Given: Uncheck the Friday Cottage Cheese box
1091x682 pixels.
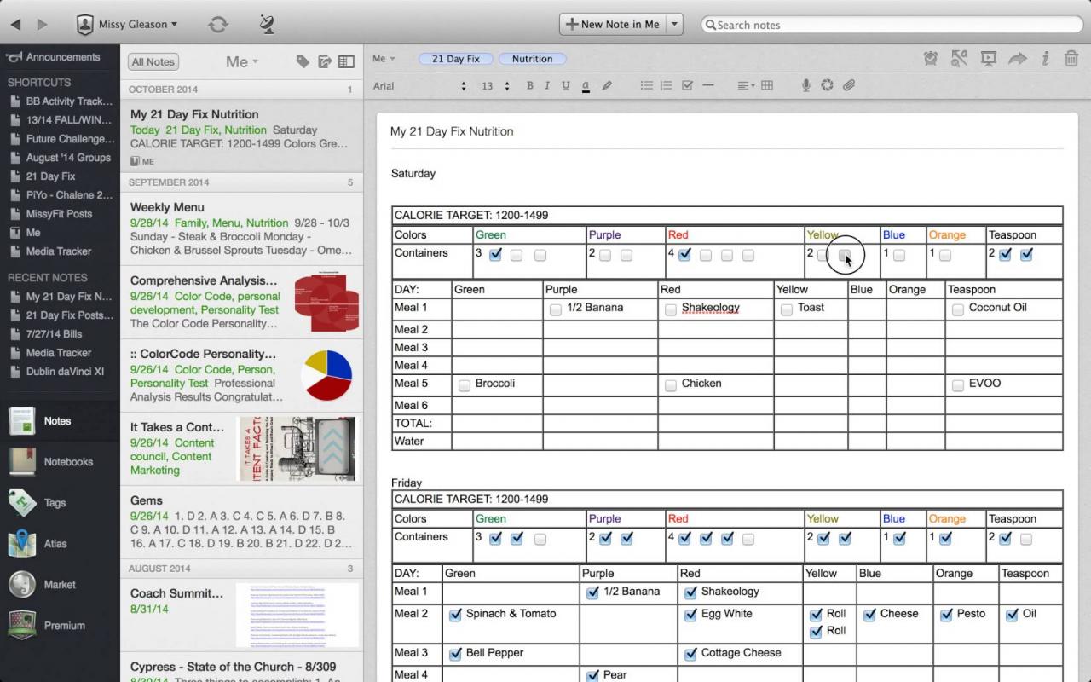Looking at the screenshot, I should click(x=690, y=654).
